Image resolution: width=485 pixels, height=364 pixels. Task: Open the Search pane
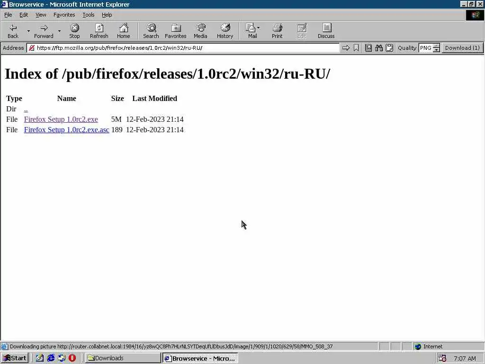tap(151, 31)
